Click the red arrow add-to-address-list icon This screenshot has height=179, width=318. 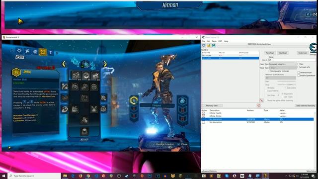261,100
